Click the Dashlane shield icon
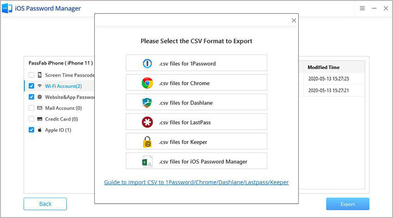The width and height of the screenshot is (393, 218). tap(147, 103)
